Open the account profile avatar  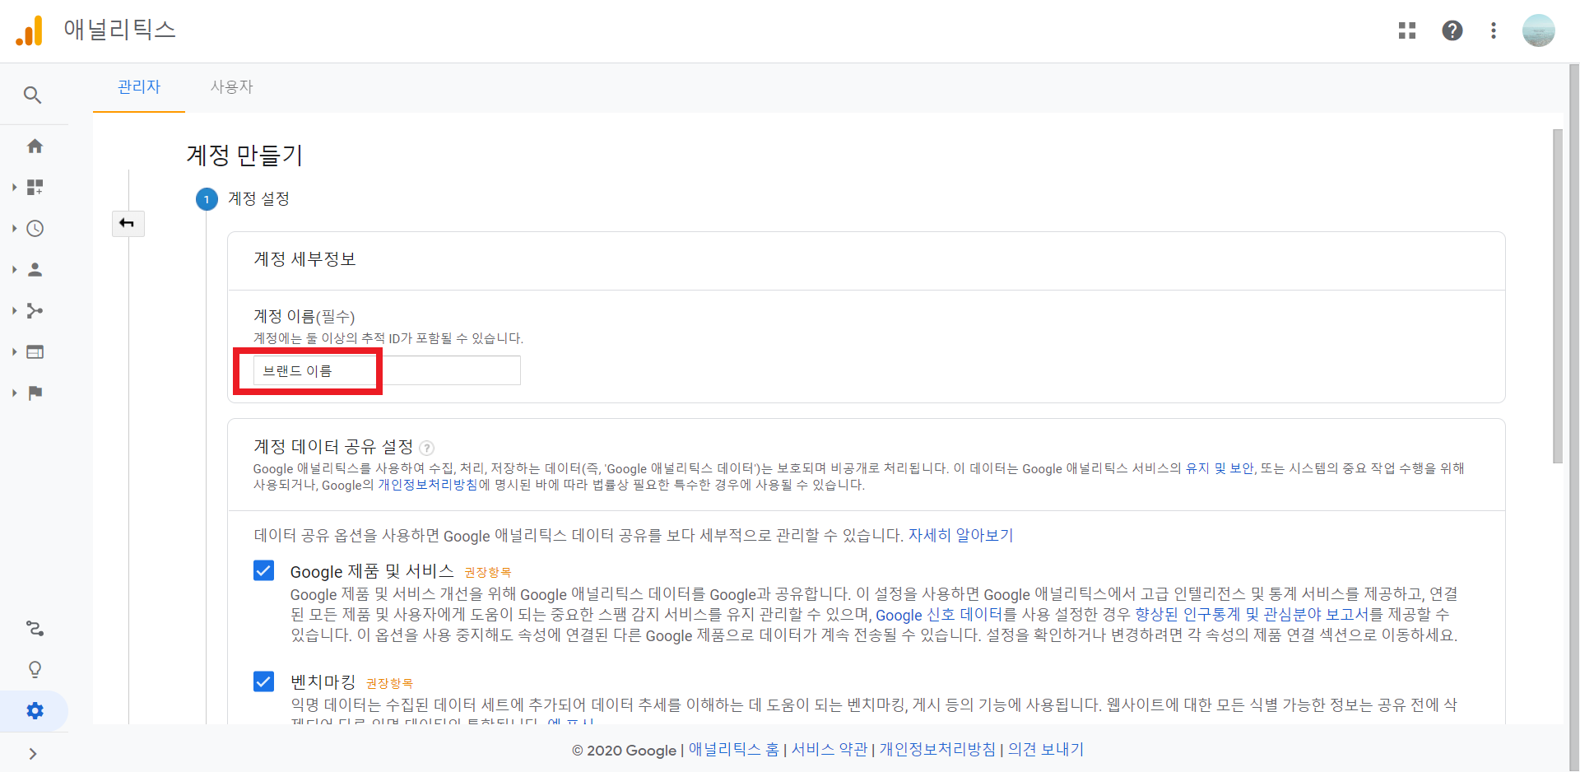point(1538,30)
